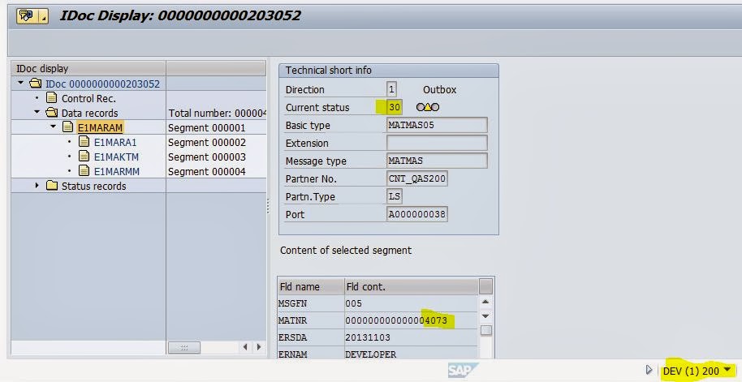
Task: Collapse the Data records folder
Action: point(37,112)
